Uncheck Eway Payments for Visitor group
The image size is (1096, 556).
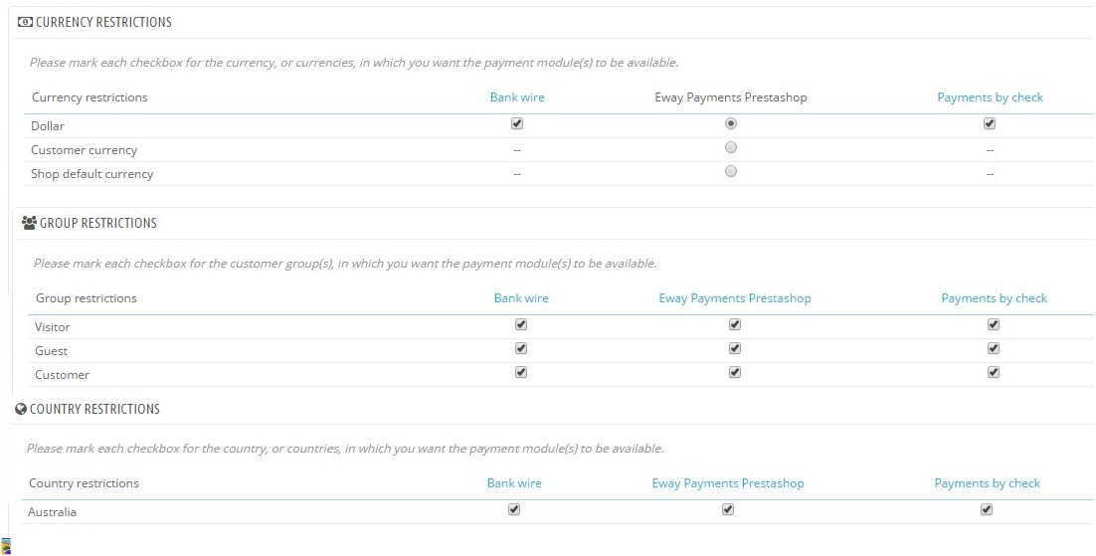click(735, 324)
